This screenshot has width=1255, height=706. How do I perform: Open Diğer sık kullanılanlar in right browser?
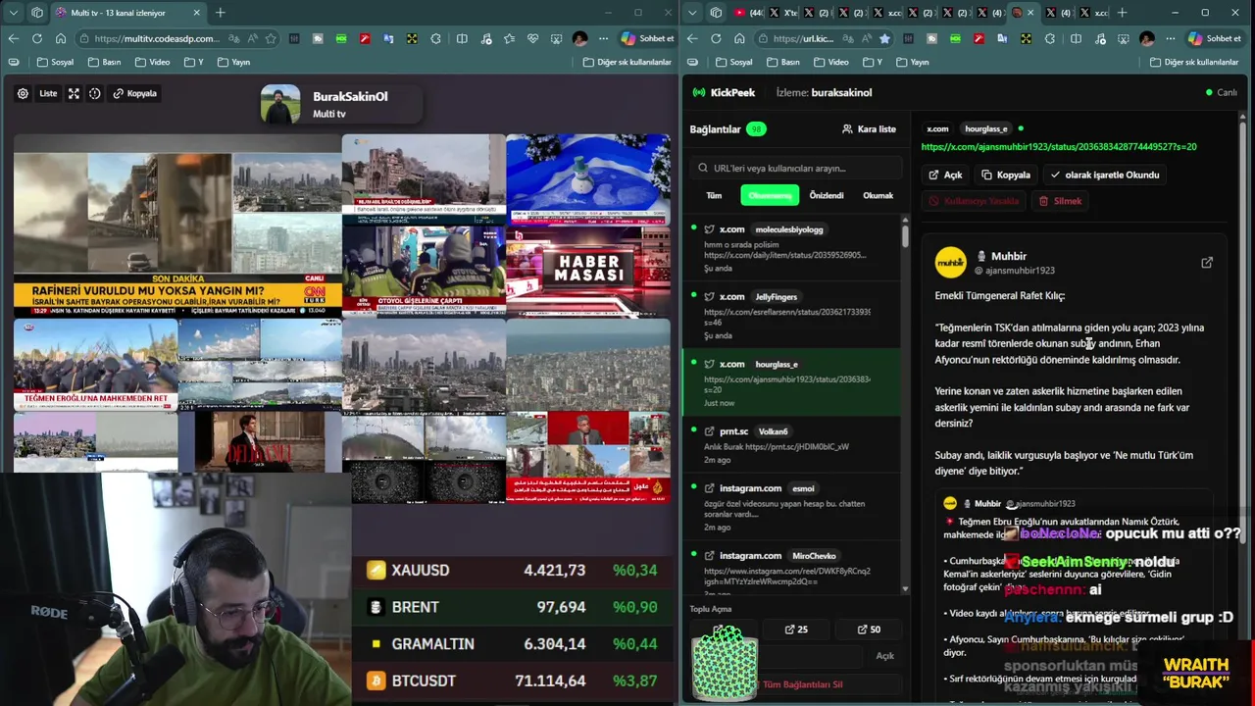pyautogui.click(x=1194, y=62)
